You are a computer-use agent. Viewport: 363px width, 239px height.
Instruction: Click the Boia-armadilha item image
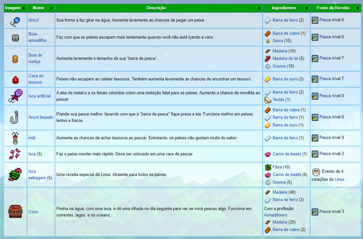coord(15,38)
